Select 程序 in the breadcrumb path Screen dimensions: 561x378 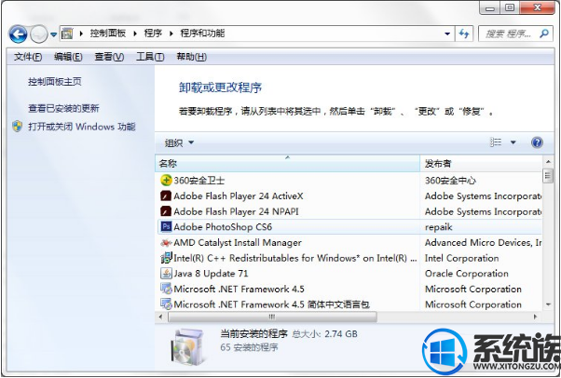[153, 34]
